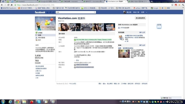
Task: Switch to the third tab ending in Mobile01
Action: tap(71, 1)
